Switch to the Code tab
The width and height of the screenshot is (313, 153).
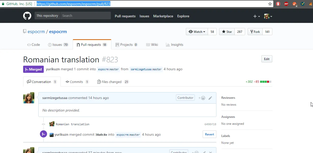34,45
